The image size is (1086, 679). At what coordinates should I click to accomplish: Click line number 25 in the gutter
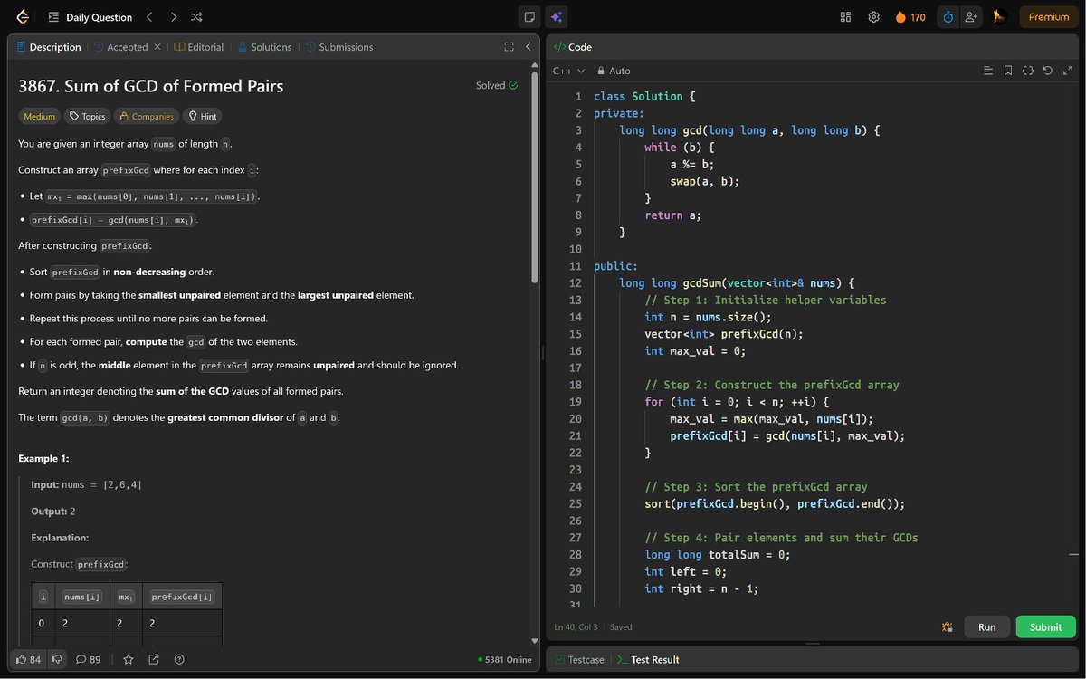576,503
